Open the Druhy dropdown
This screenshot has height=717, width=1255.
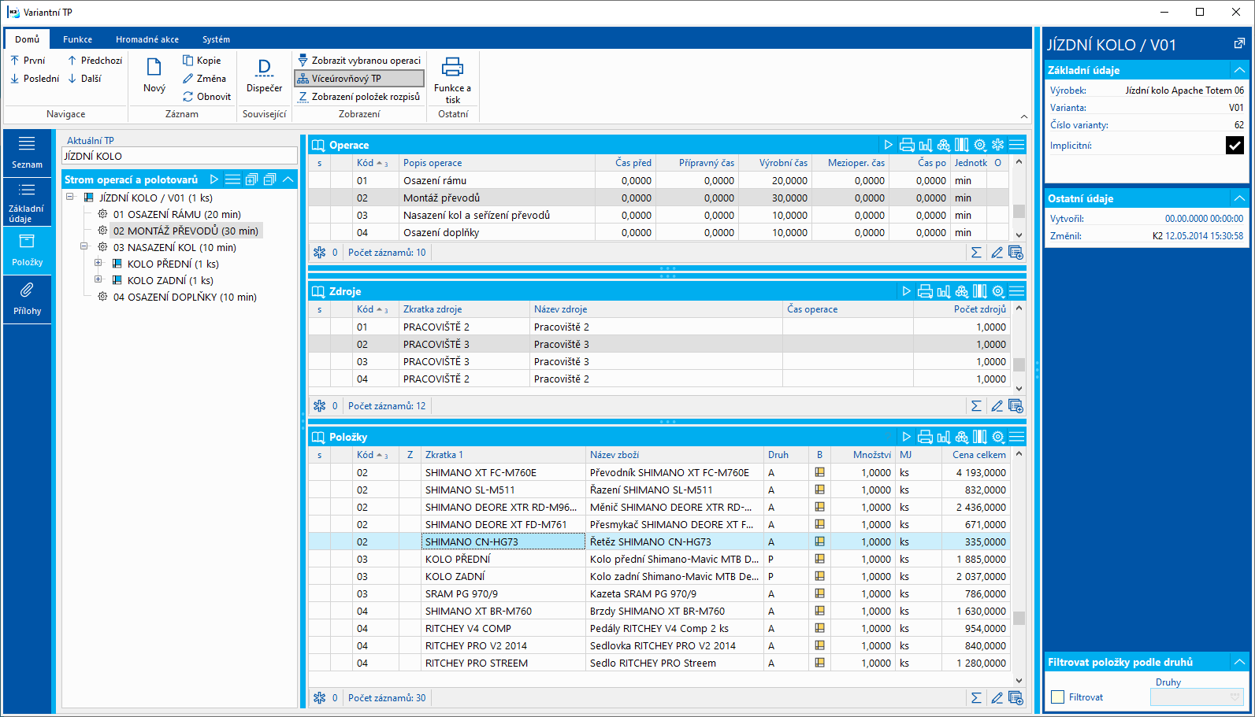[x=1197, y=697]
